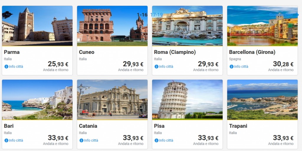Click the info icon on the Pisa card
The width and height of the screenshot is (302, 151).
tap(156, 140)
